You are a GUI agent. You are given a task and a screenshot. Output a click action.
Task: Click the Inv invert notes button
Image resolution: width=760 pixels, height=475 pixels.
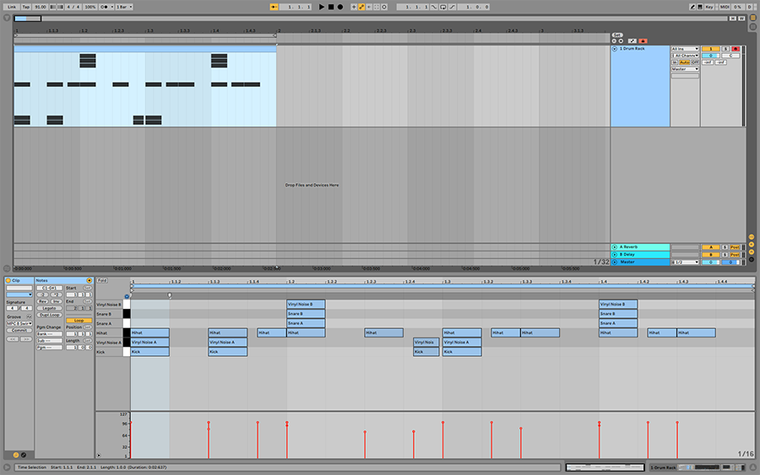coord(57,301)
